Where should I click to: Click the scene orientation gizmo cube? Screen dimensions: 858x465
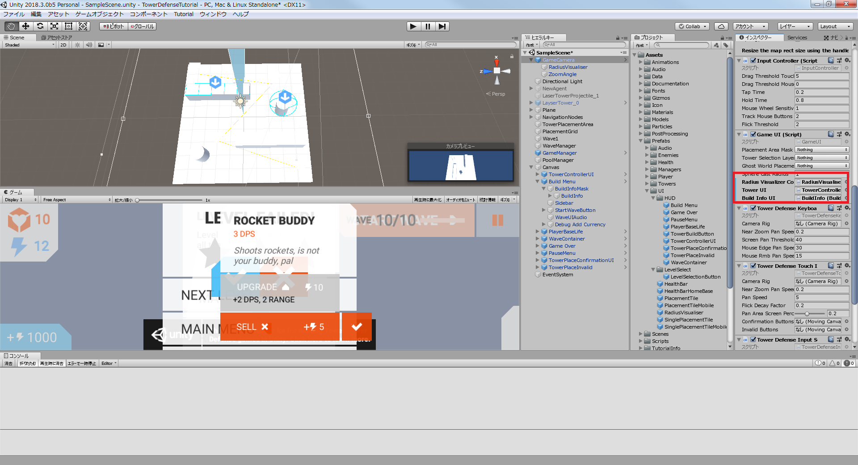(496, 71)
